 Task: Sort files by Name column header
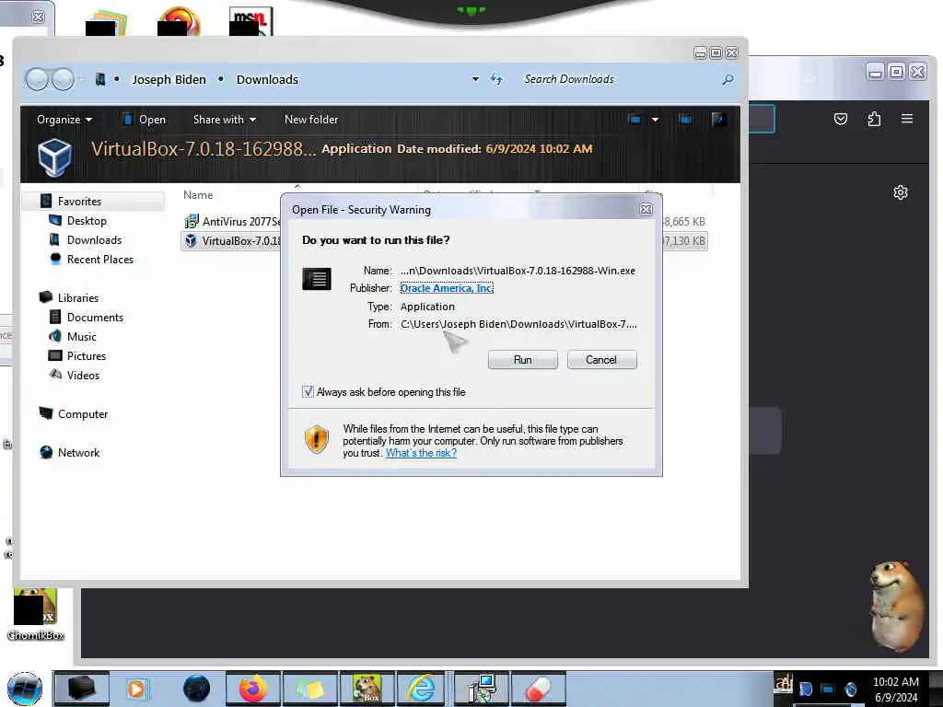click(198, 195)
